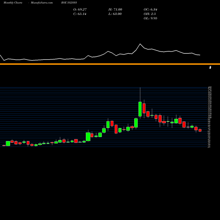
Task: Click the 'BSE 532333' symbol text
Action: coord(69,3)
